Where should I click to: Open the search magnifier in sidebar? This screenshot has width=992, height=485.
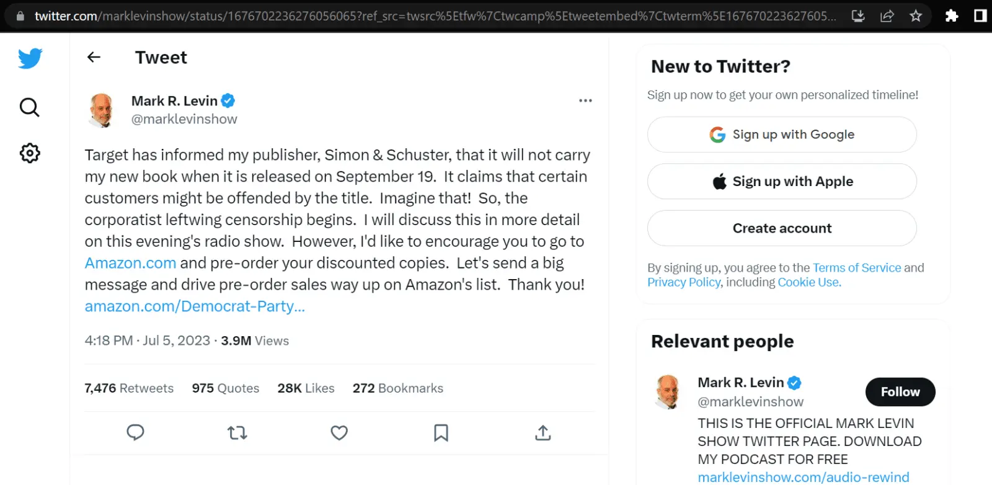29,107
